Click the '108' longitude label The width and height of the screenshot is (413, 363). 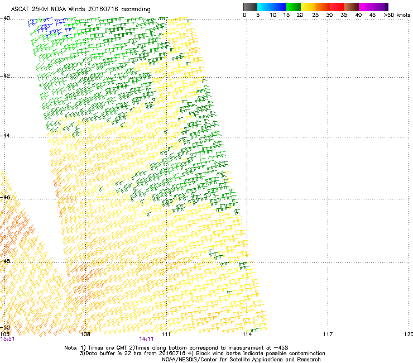pyautogui.click(x=85, y=335)
